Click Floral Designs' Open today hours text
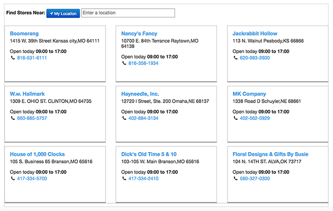 tap(261, 172)
